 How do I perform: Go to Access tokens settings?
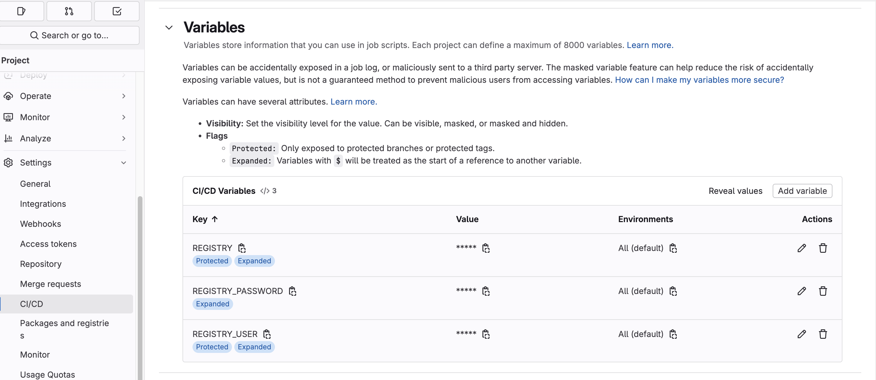[48, 244]
